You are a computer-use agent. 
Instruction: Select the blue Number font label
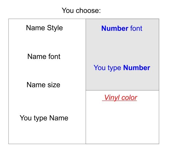pos(122,28)
